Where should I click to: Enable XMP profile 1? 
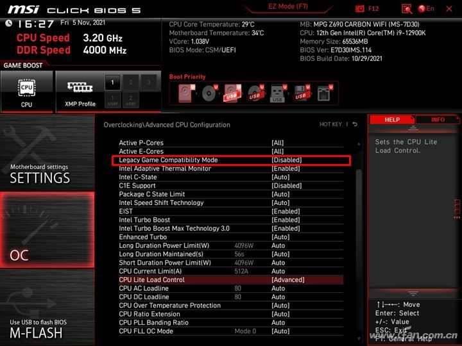tap(112, 83)
